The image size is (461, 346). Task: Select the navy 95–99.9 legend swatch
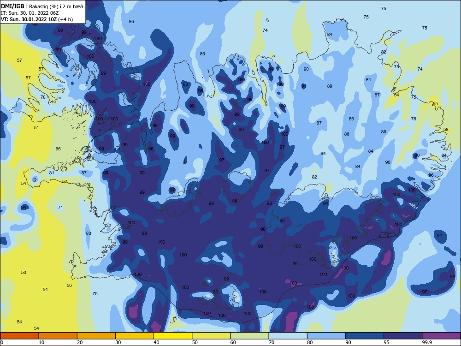coord(403,336)
